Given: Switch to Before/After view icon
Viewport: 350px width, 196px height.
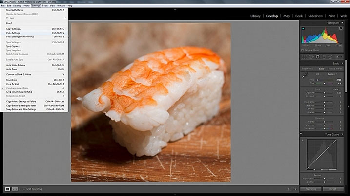Looking at the screenshot, I should [15, 189].
